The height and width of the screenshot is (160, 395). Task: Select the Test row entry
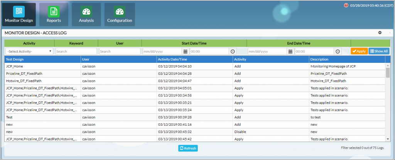click(195, 117)
